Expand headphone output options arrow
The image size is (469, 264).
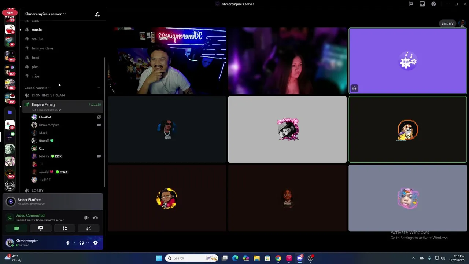click(x=88, y=243)
